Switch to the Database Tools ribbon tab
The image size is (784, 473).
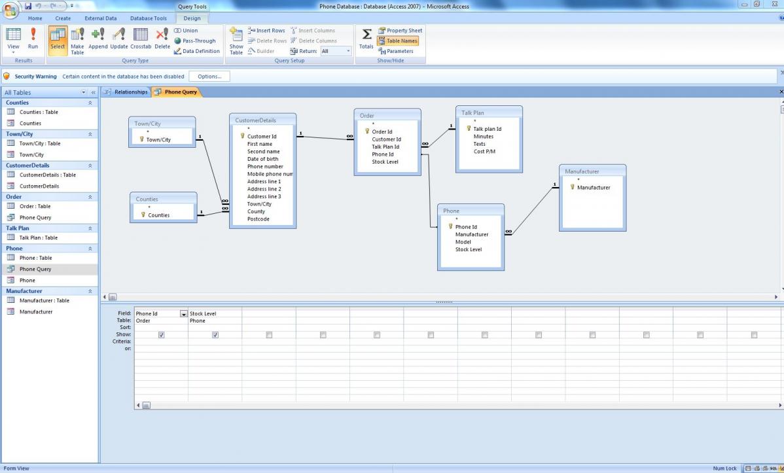(149, 18)
